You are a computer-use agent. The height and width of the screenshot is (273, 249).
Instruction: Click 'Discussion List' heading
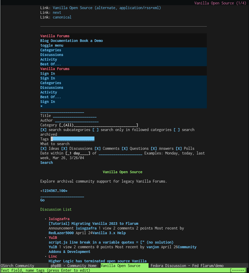(56, 209)
